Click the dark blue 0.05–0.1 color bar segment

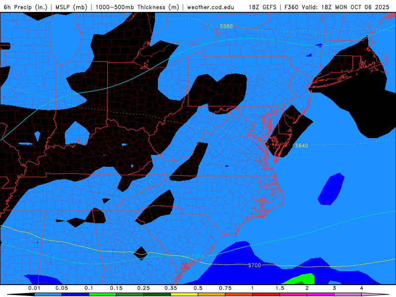click(x=75, y=295)
